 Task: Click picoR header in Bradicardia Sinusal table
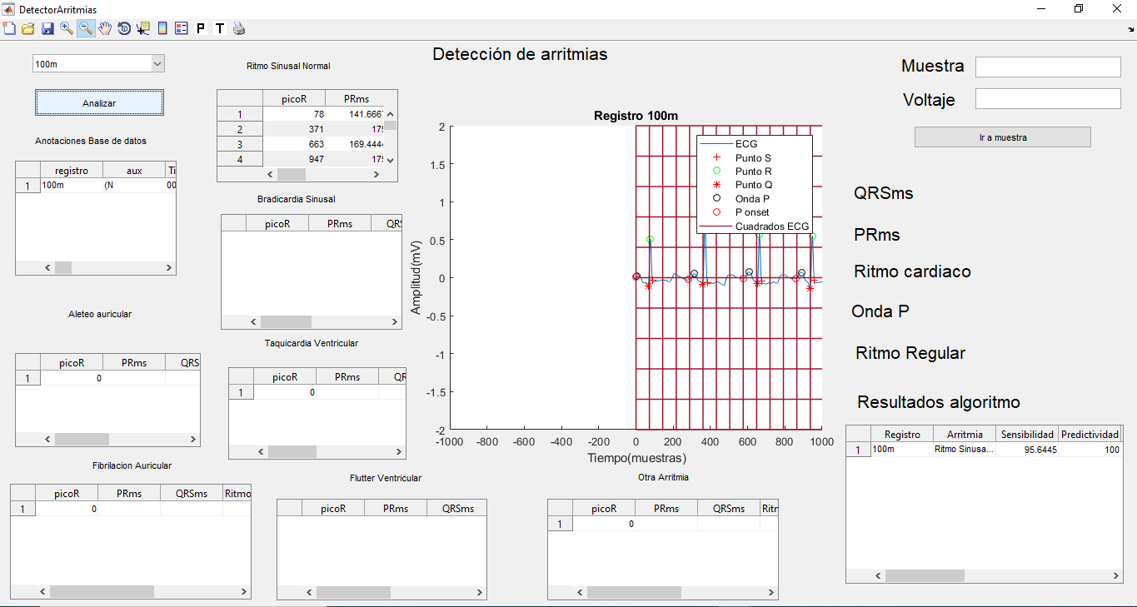(x=277, y=223)
